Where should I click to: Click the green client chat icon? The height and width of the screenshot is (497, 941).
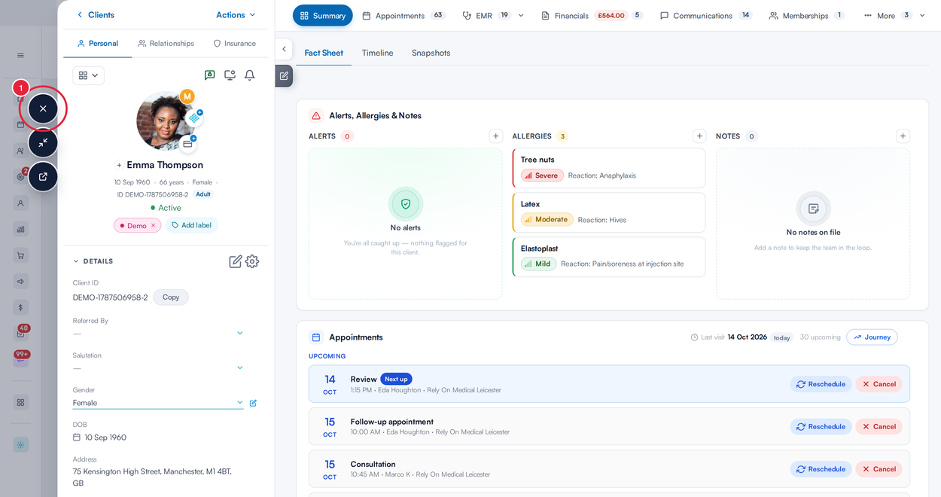(210, 75)
